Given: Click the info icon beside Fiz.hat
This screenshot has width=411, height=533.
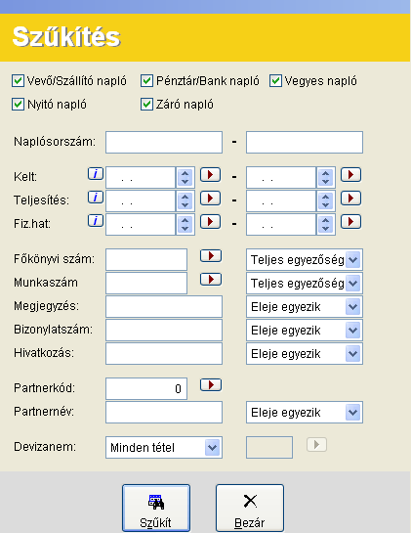Looking at the screenshot, I should (96, 221).
